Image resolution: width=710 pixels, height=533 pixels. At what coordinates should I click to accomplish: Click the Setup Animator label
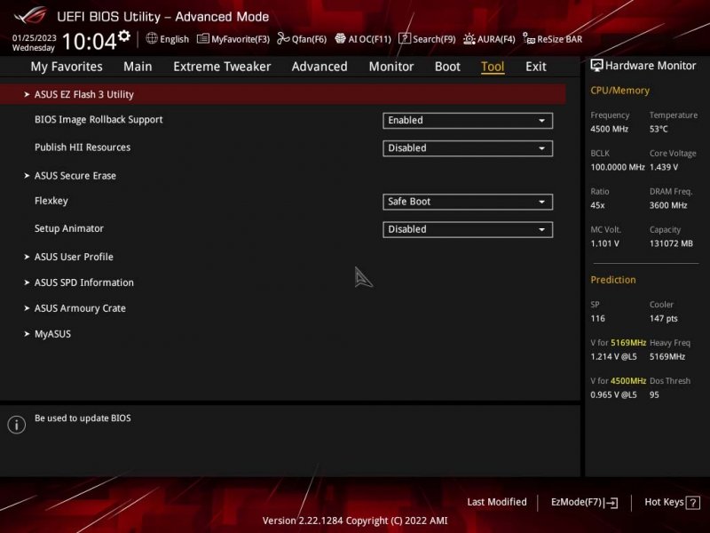click(x=69, y=228)
